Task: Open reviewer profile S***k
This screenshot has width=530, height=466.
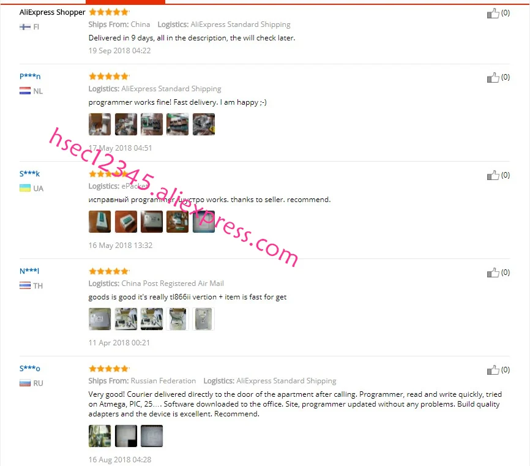Action: click(x=30, y=174)
